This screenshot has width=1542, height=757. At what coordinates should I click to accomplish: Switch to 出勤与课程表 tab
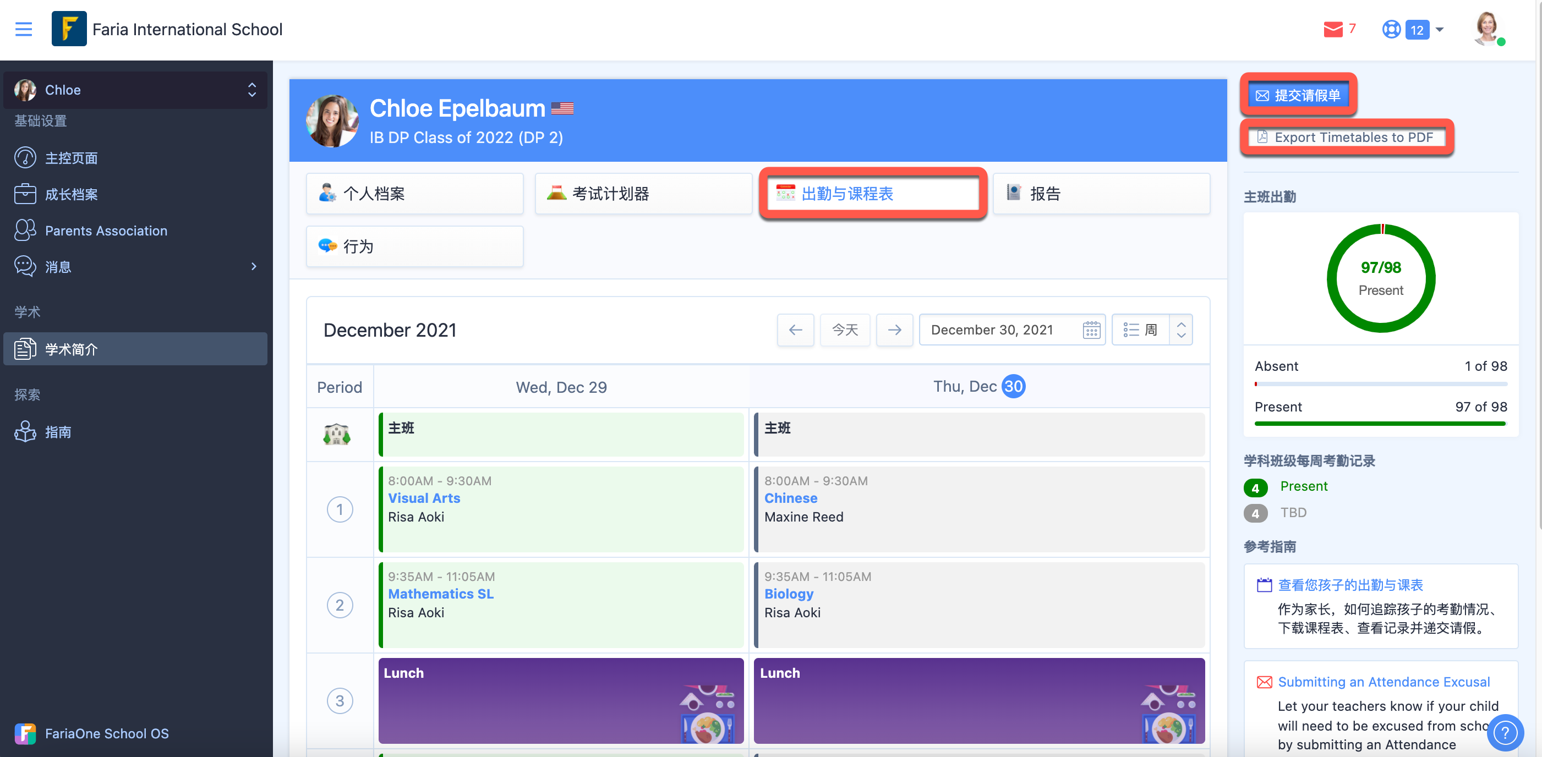click(873, 193)
